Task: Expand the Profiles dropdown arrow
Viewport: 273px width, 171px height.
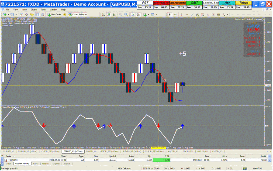Action: click(x=16, y=14)
